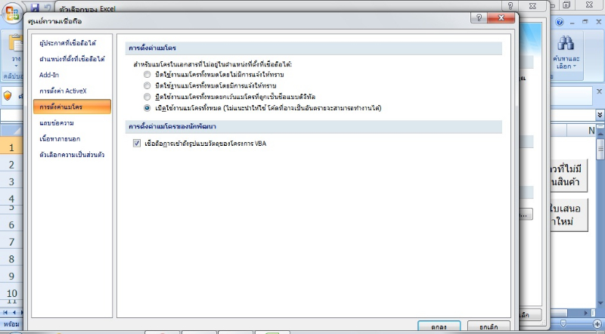Image resolution: width=605 pixels, height=334 pixels.
Task: Select row 1 header in worksheet
Action: [11, 147]
